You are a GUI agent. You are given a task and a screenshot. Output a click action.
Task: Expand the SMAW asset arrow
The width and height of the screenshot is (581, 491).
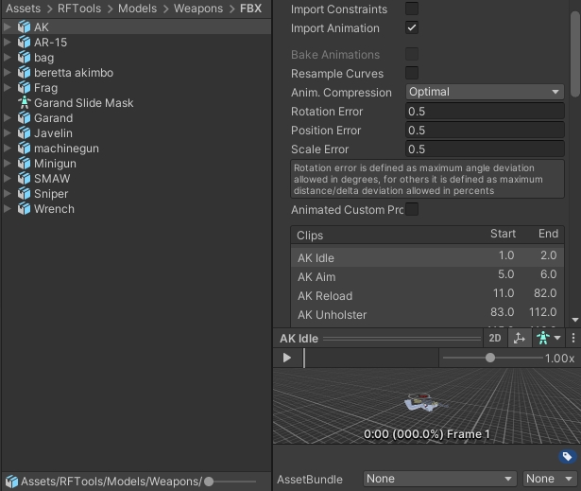[7, 178]
